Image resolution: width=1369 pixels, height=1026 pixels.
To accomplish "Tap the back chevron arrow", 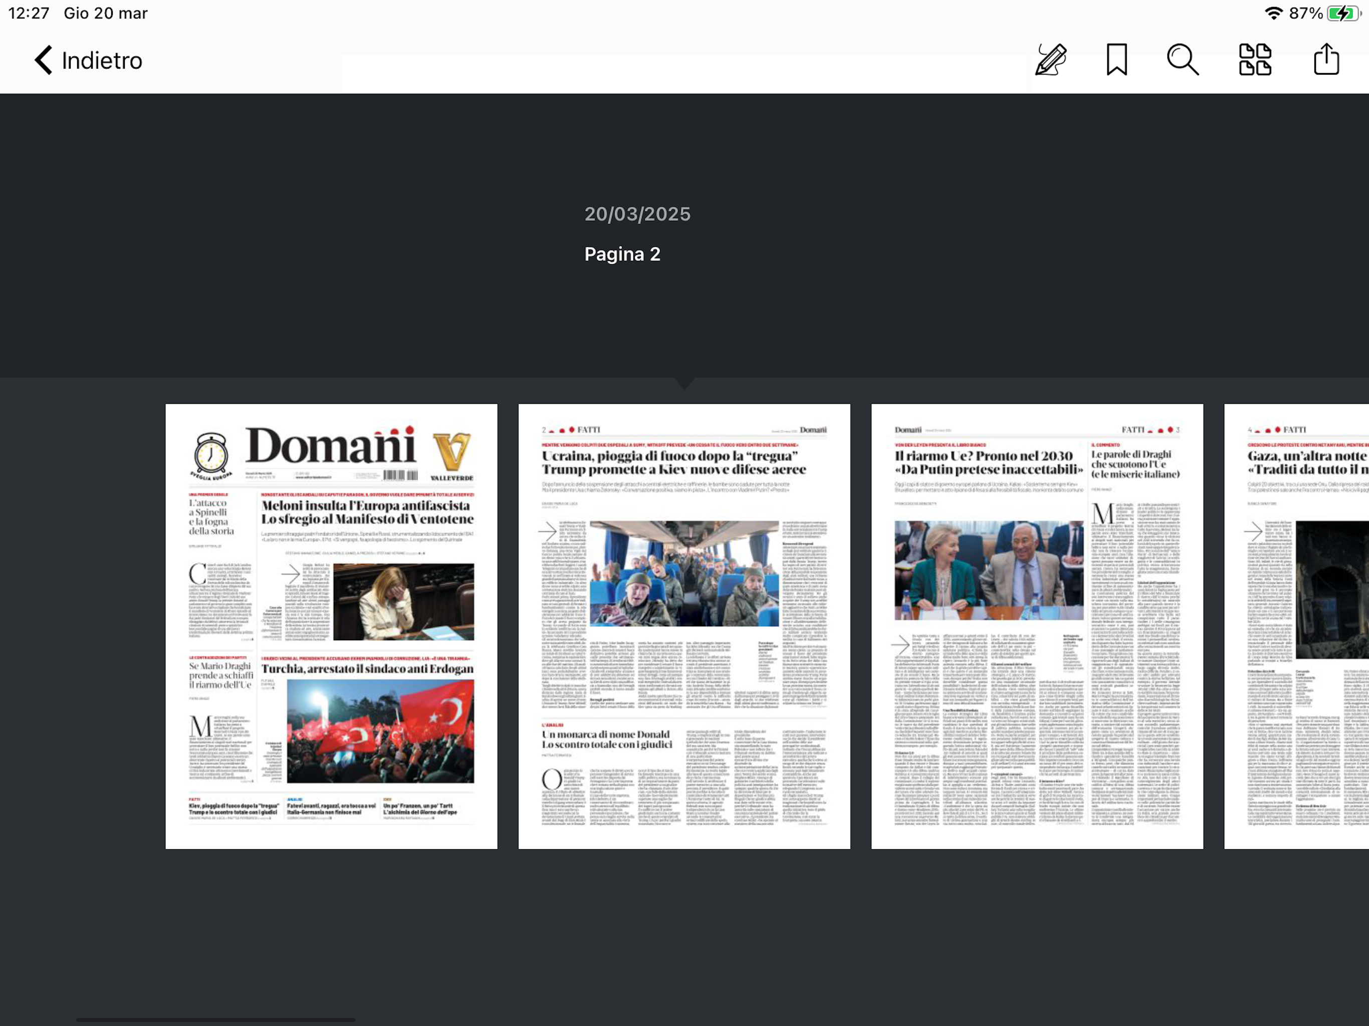I will coord(43,60).
